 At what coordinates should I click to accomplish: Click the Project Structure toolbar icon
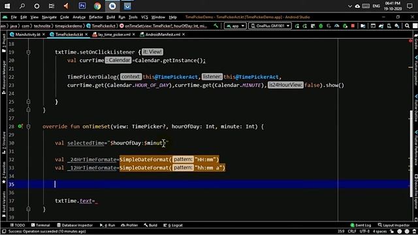pyautogui.click(x=363, y=26)
